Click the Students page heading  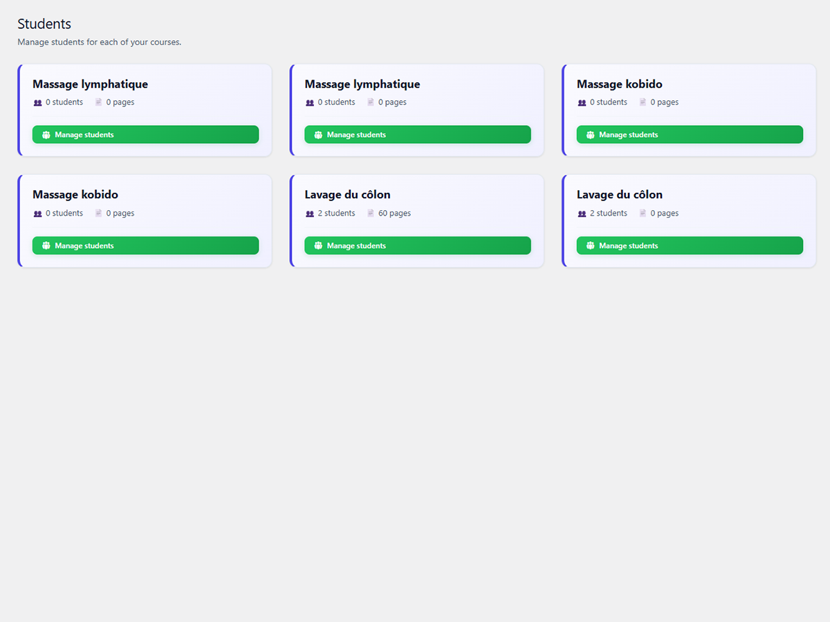[x=44, y=24]
